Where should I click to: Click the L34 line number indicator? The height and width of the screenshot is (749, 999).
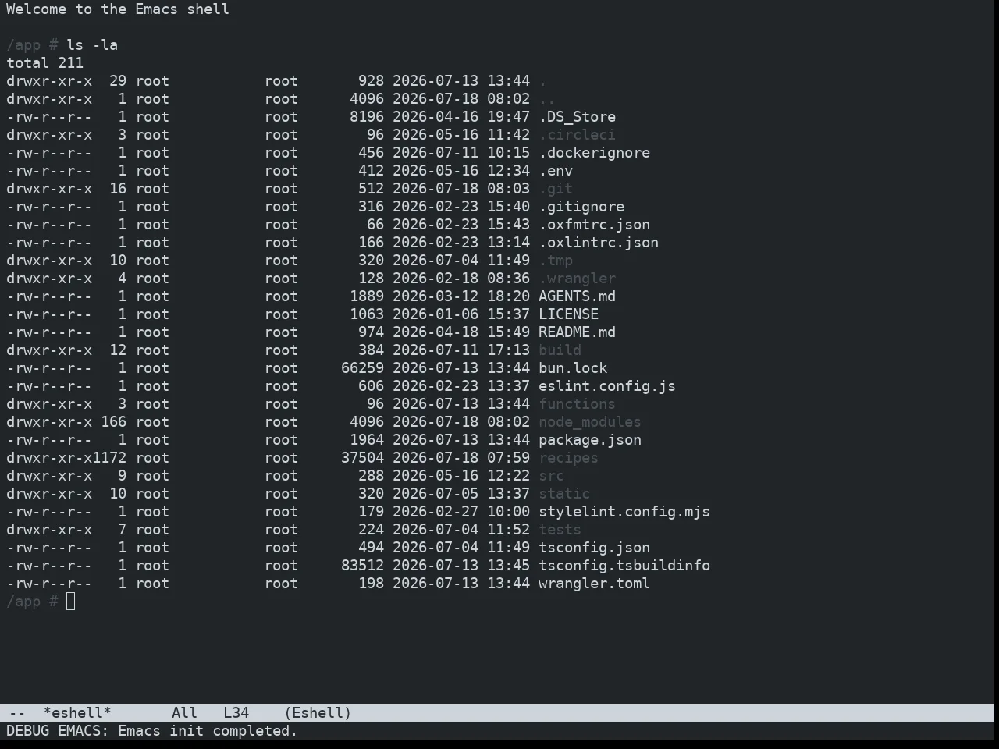[236, 713]
